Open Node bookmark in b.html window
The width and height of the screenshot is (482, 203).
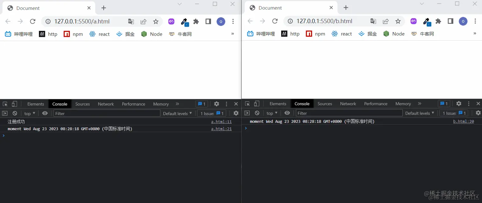point(394,34)
